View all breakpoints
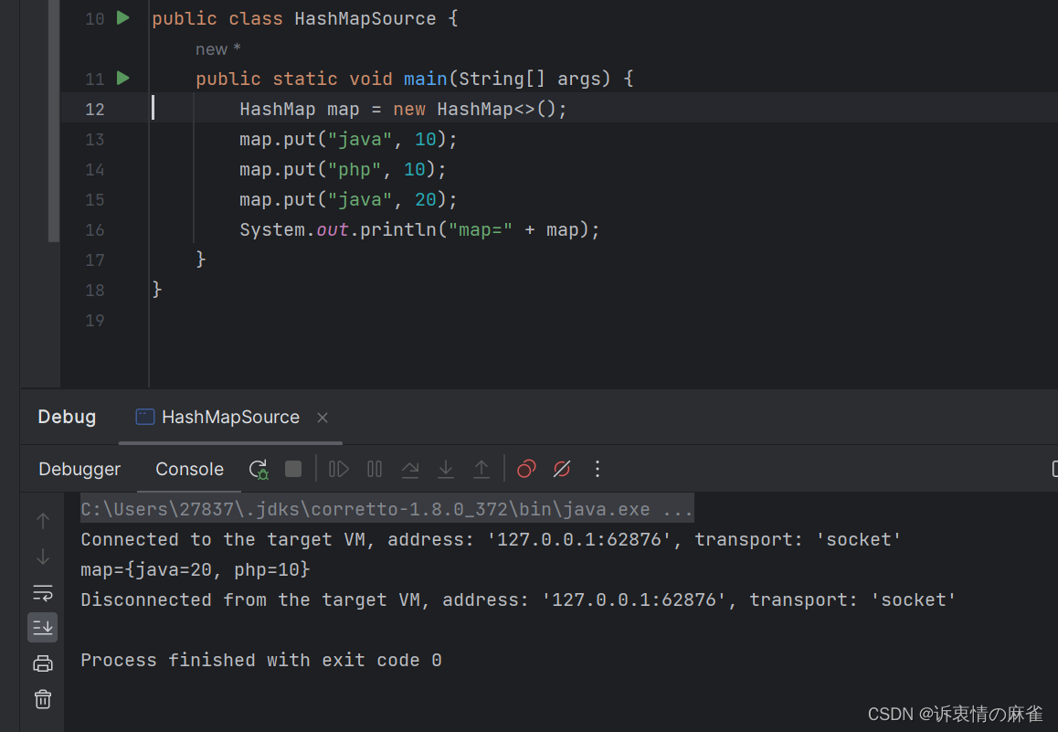 [x=526, y=469]
